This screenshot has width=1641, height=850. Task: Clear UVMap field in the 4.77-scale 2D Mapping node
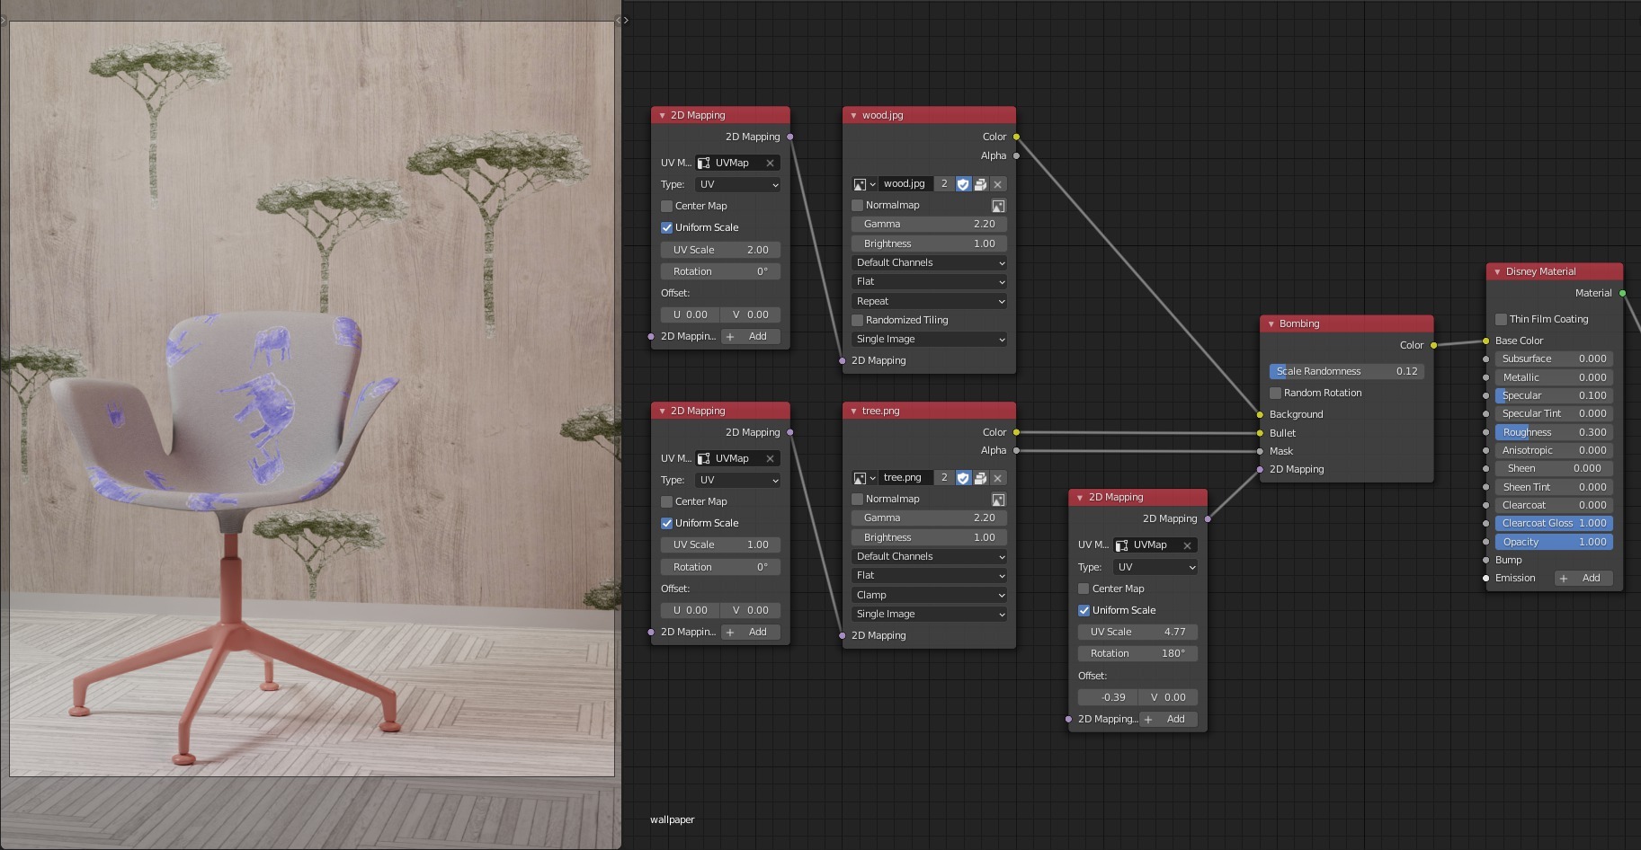click(x=1187, y=545)
